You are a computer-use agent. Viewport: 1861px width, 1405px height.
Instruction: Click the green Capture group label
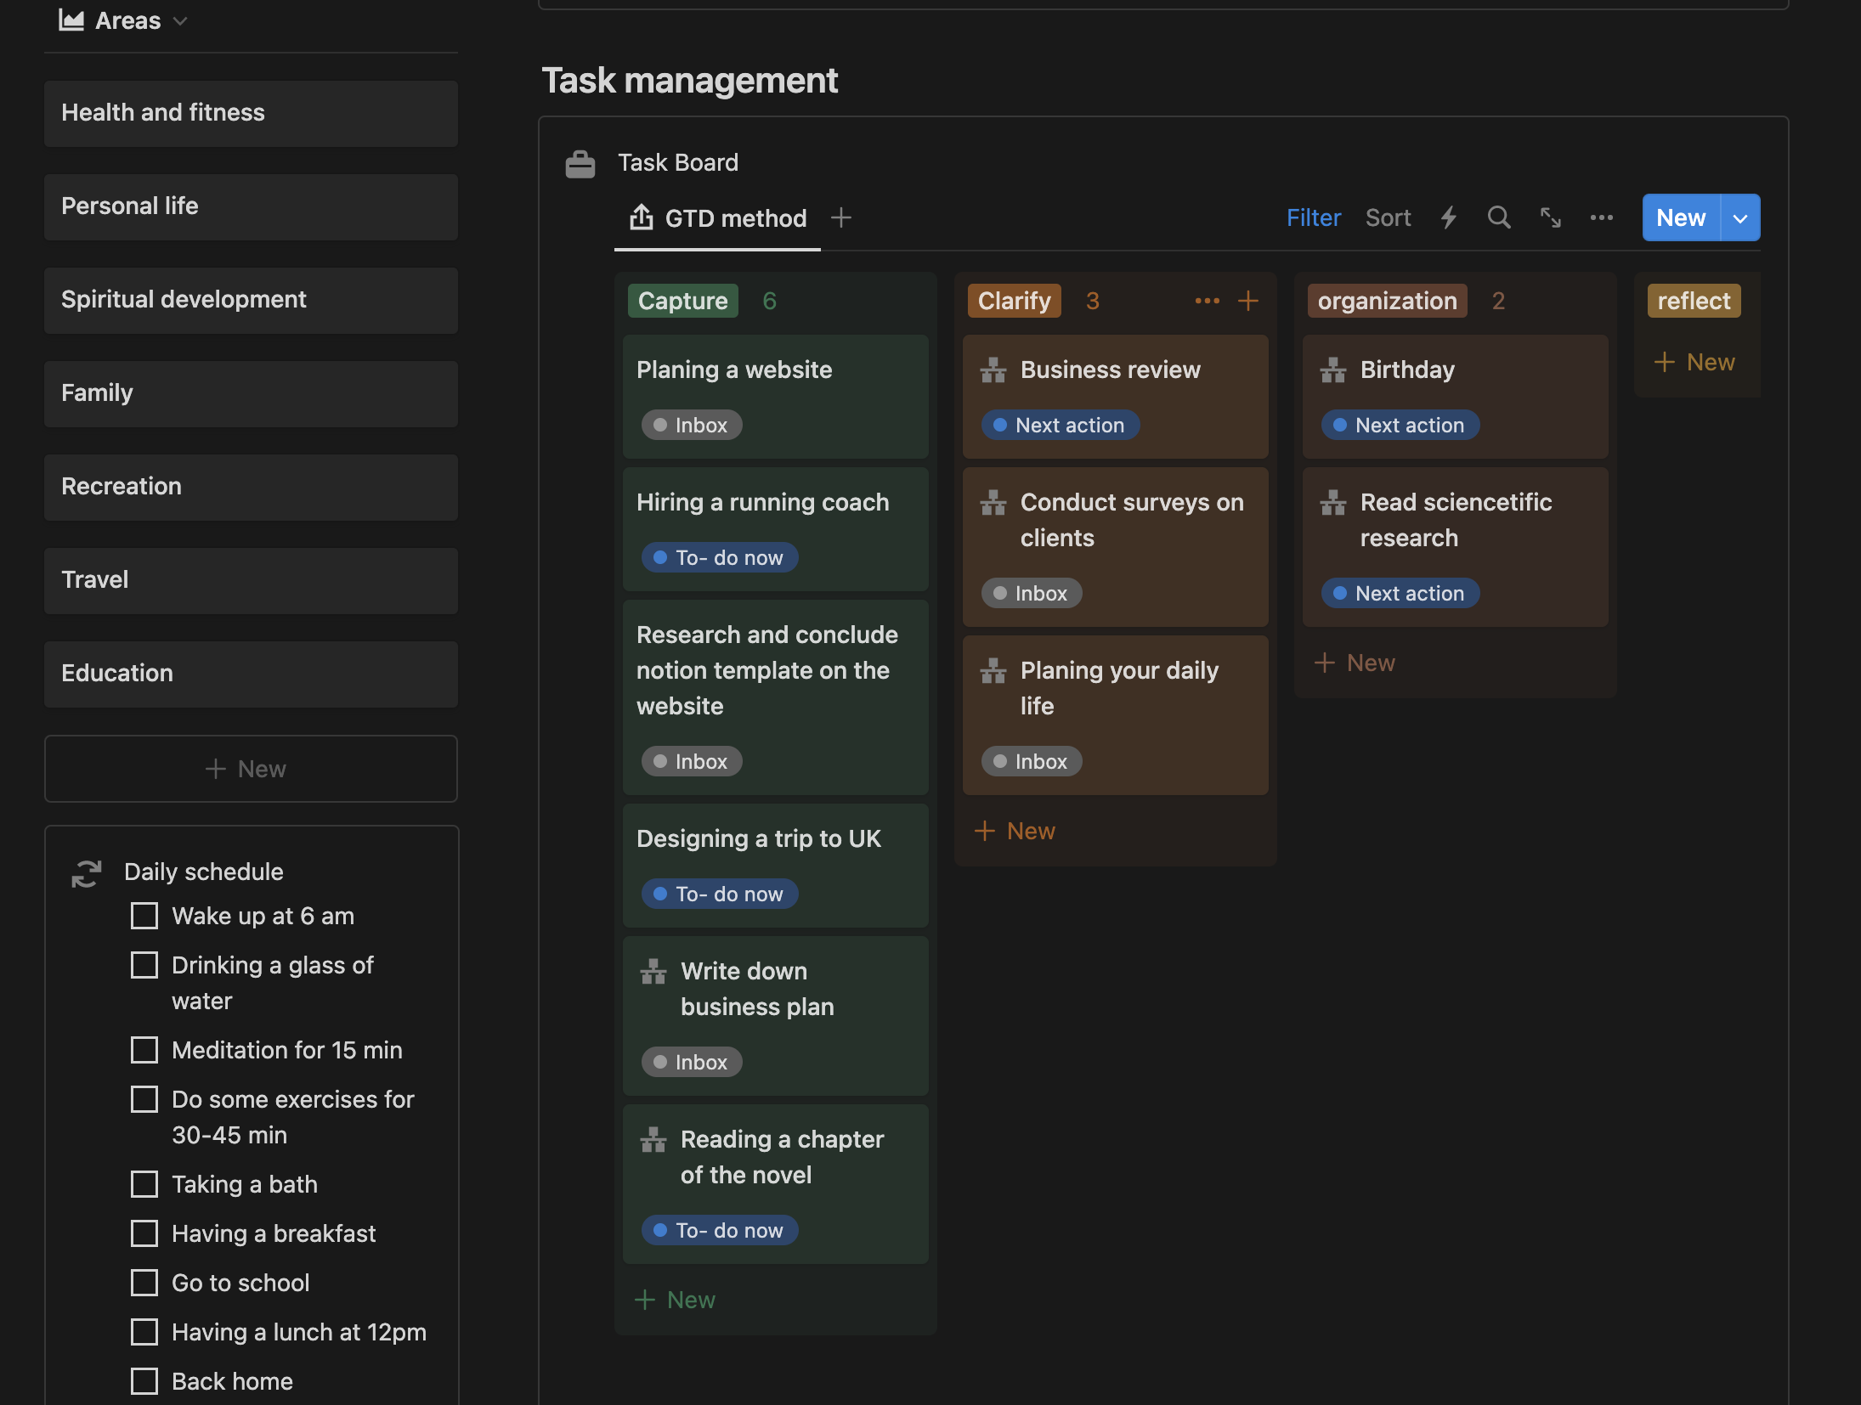click(683, 301)
